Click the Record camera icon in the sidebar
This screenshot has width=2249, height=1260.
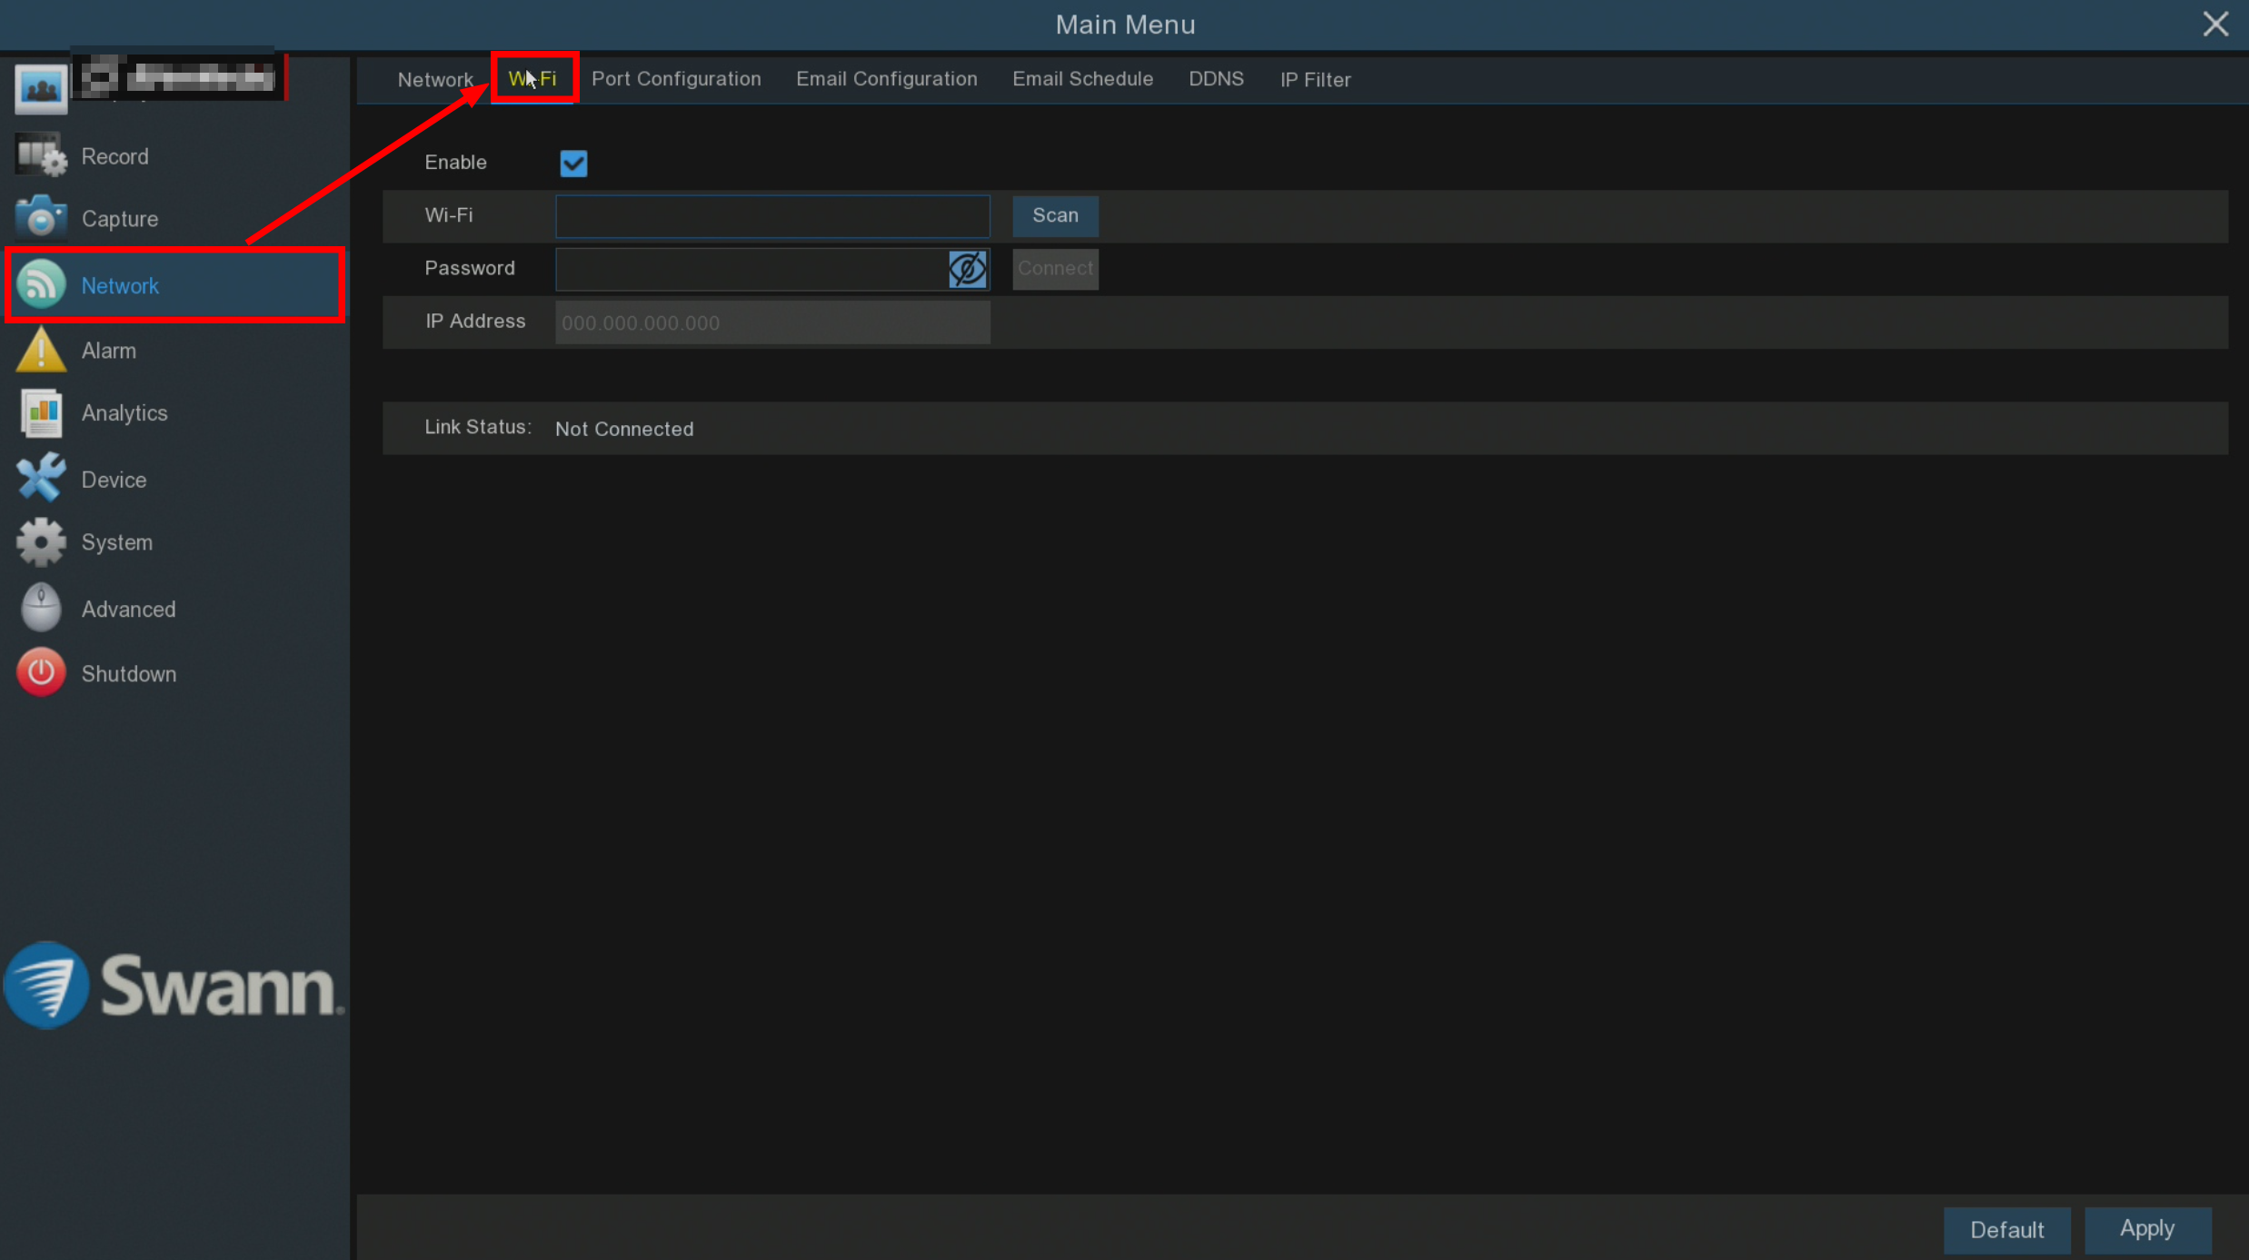[41, 156]
